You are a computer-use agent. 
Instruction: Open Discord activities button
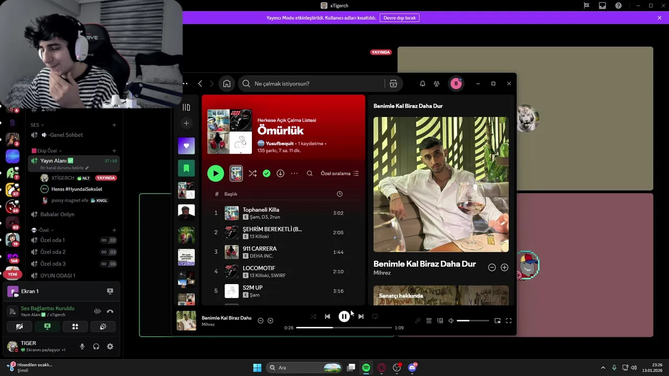click(75, 327)
